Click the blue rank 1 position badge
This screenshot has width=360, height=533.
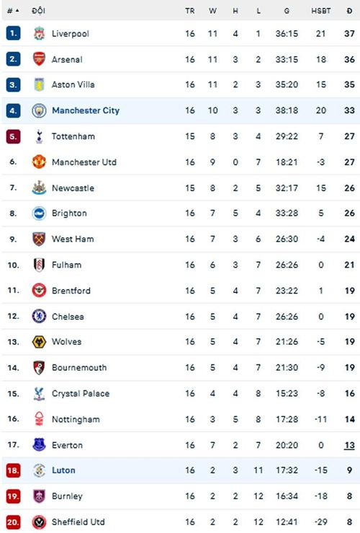(13, 33)
